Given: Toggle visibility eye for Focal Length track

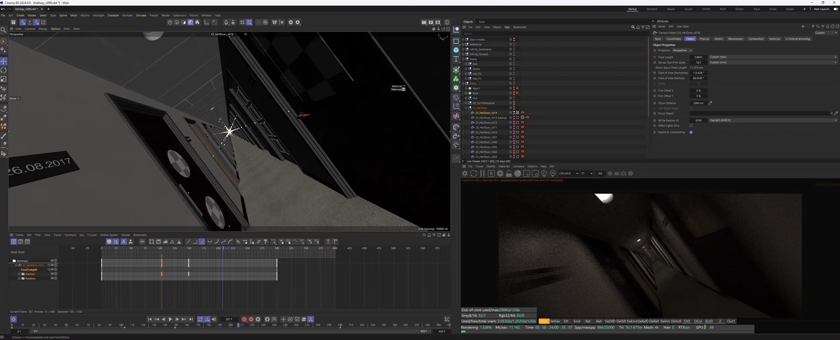Looking at the screenshot, I should (x=52, y=270).
